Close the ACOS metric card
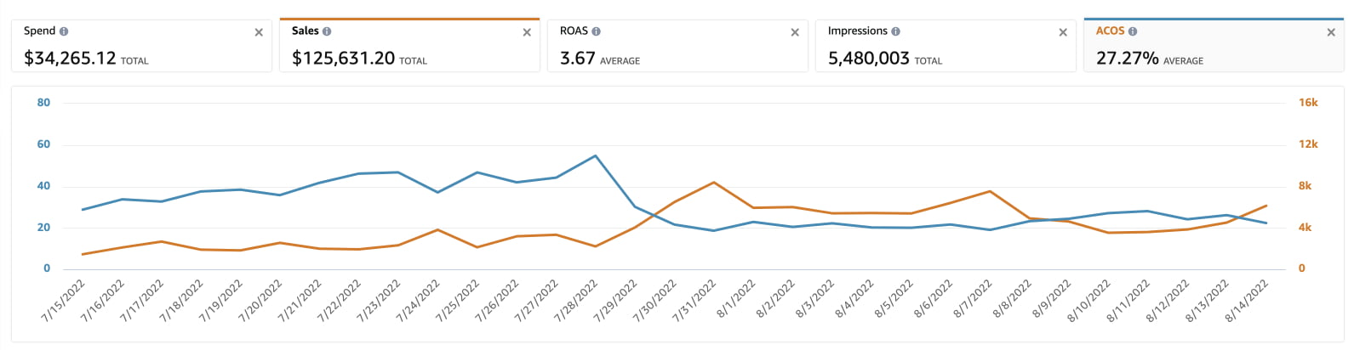This screenshot has height=350, width=1354. (x=1331, y=32)
